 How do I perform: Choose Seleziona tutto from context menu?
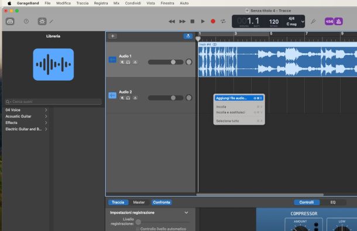click(239, 121)
